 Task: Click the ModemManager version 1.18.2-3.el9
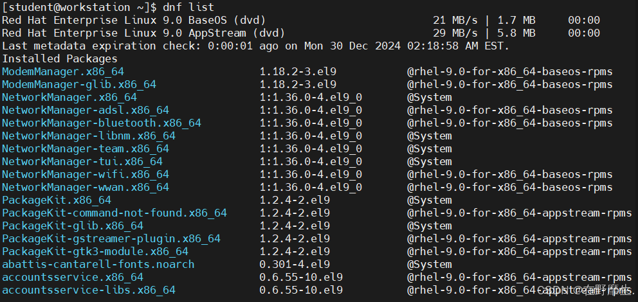pyautogui.click(x=298, y=72)
